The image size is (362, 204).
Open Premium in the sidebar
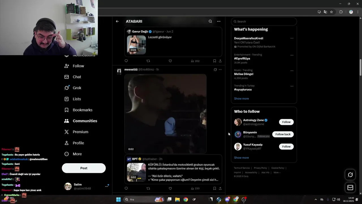coord(76,132)
